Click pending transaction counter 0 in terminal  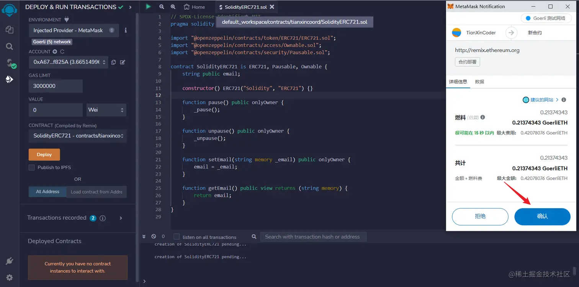click(163, 237)
